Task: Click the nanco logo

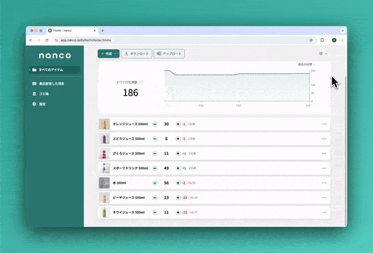Action: 55,56
